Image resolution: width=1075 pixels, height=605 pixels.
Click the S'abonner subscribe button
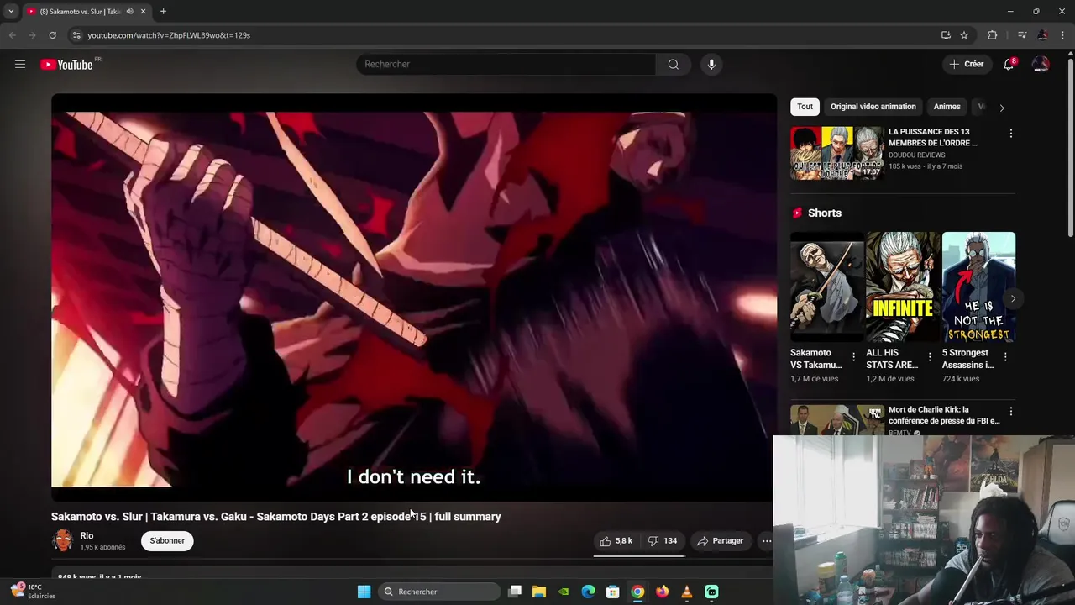167,540
